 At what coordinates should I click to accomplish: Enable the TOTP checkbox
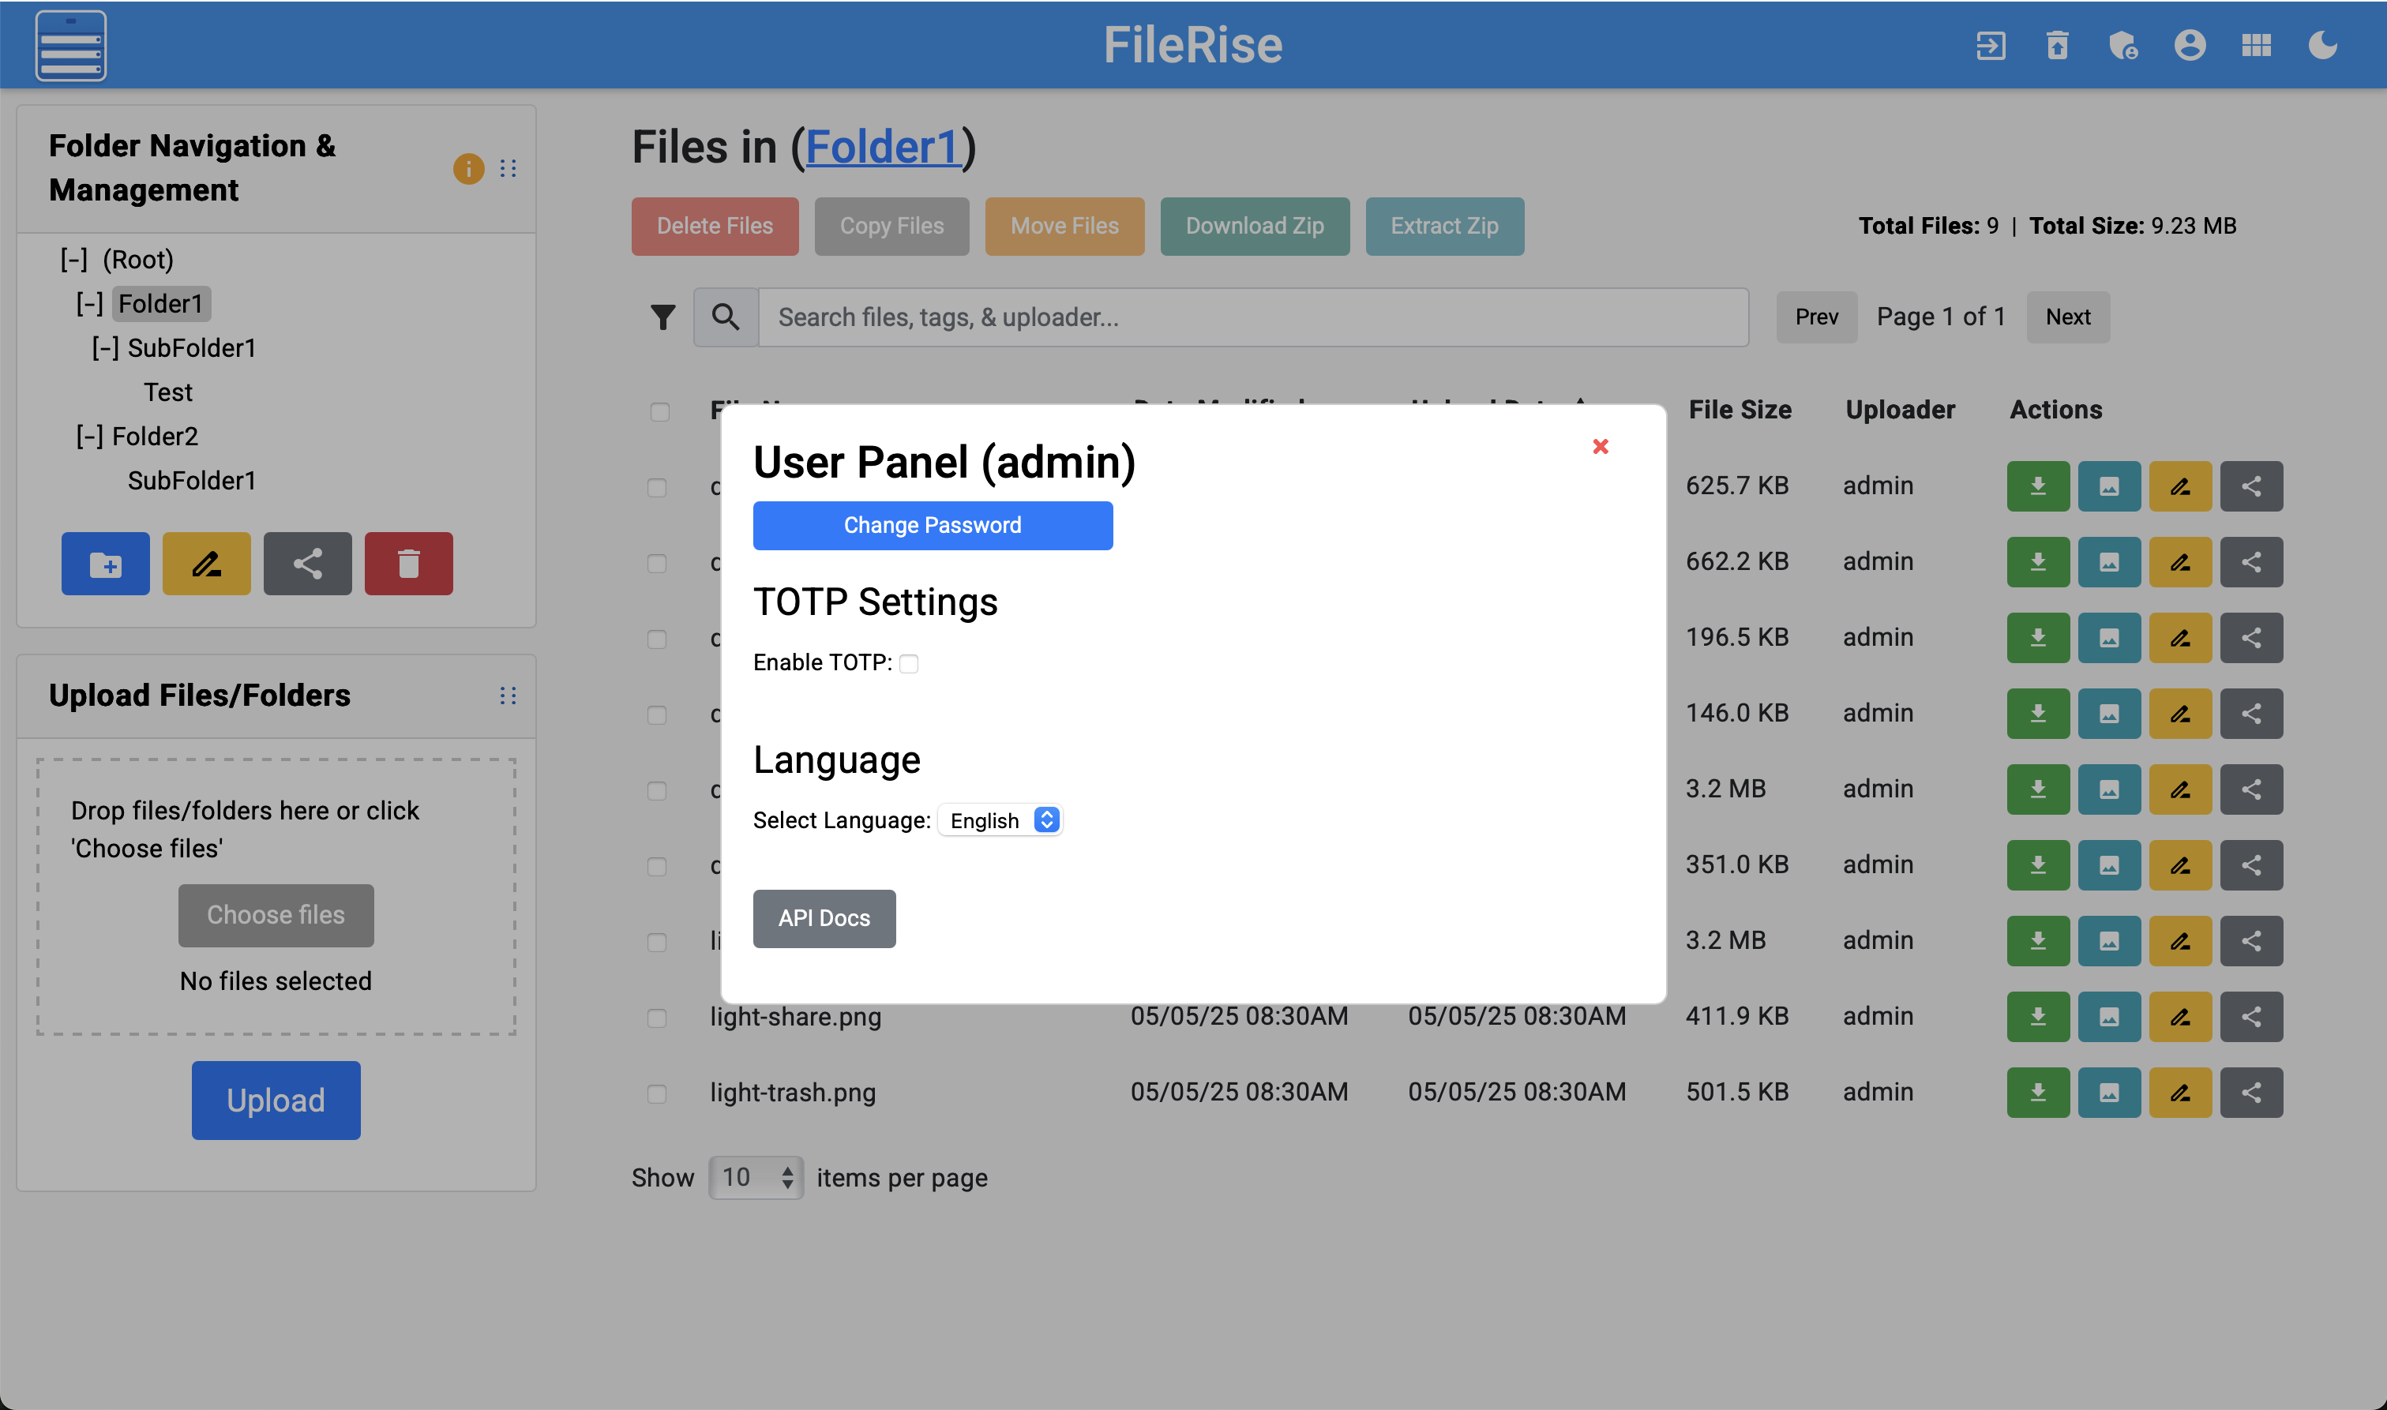tap(908, 663)
